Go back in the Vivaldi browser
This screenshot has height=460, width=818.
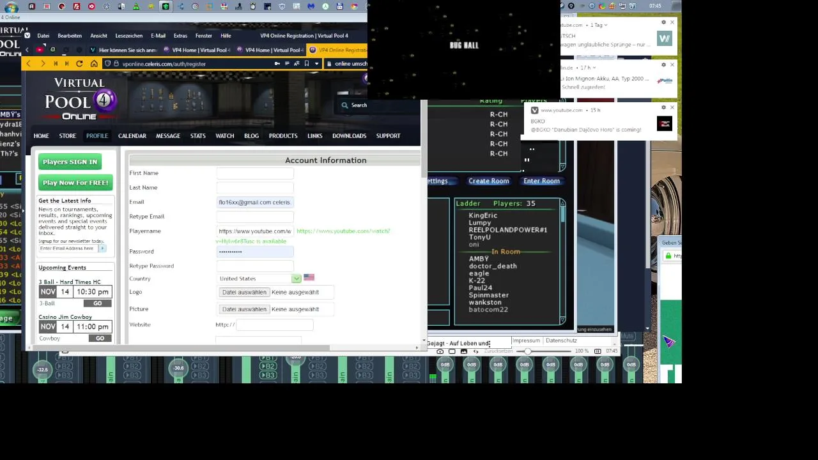(28, 64)
